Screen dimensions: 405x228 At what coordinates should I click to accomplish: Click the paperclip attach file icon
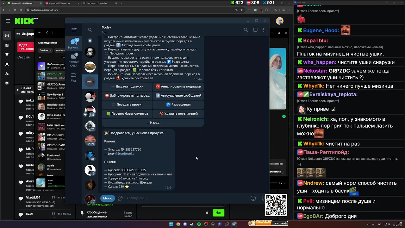tap(120, 198)
